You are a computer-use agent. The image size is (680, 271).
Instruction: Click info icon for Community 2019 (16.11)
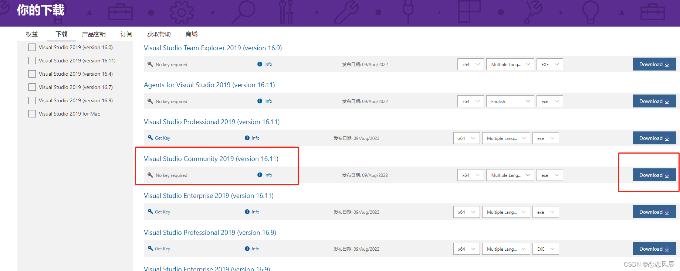[260, 175]
